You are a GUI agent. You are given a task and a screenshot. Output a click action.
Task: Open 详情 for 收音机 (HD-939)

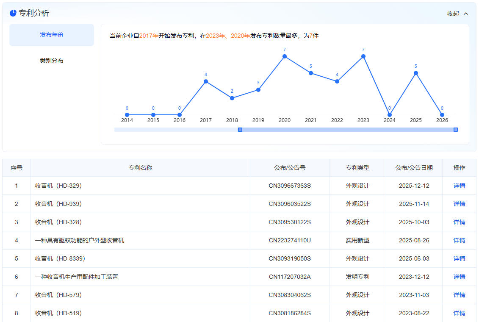click(x=459, y=204)
